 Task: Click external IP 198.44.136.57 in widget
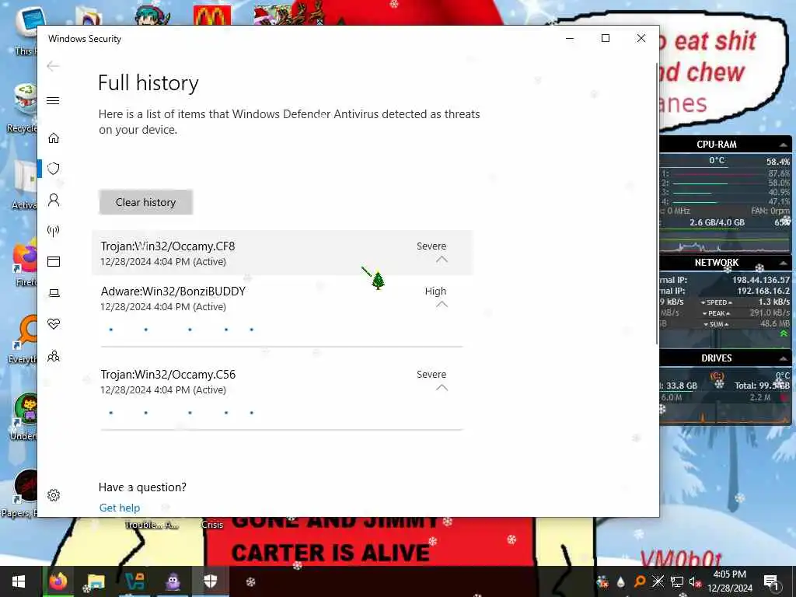pyautogui.click(x=760, y=280)
